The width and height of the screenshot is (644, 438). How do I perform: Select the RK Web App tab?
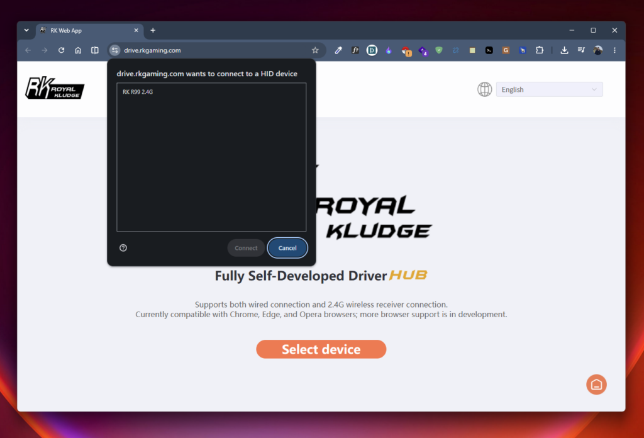89,30
